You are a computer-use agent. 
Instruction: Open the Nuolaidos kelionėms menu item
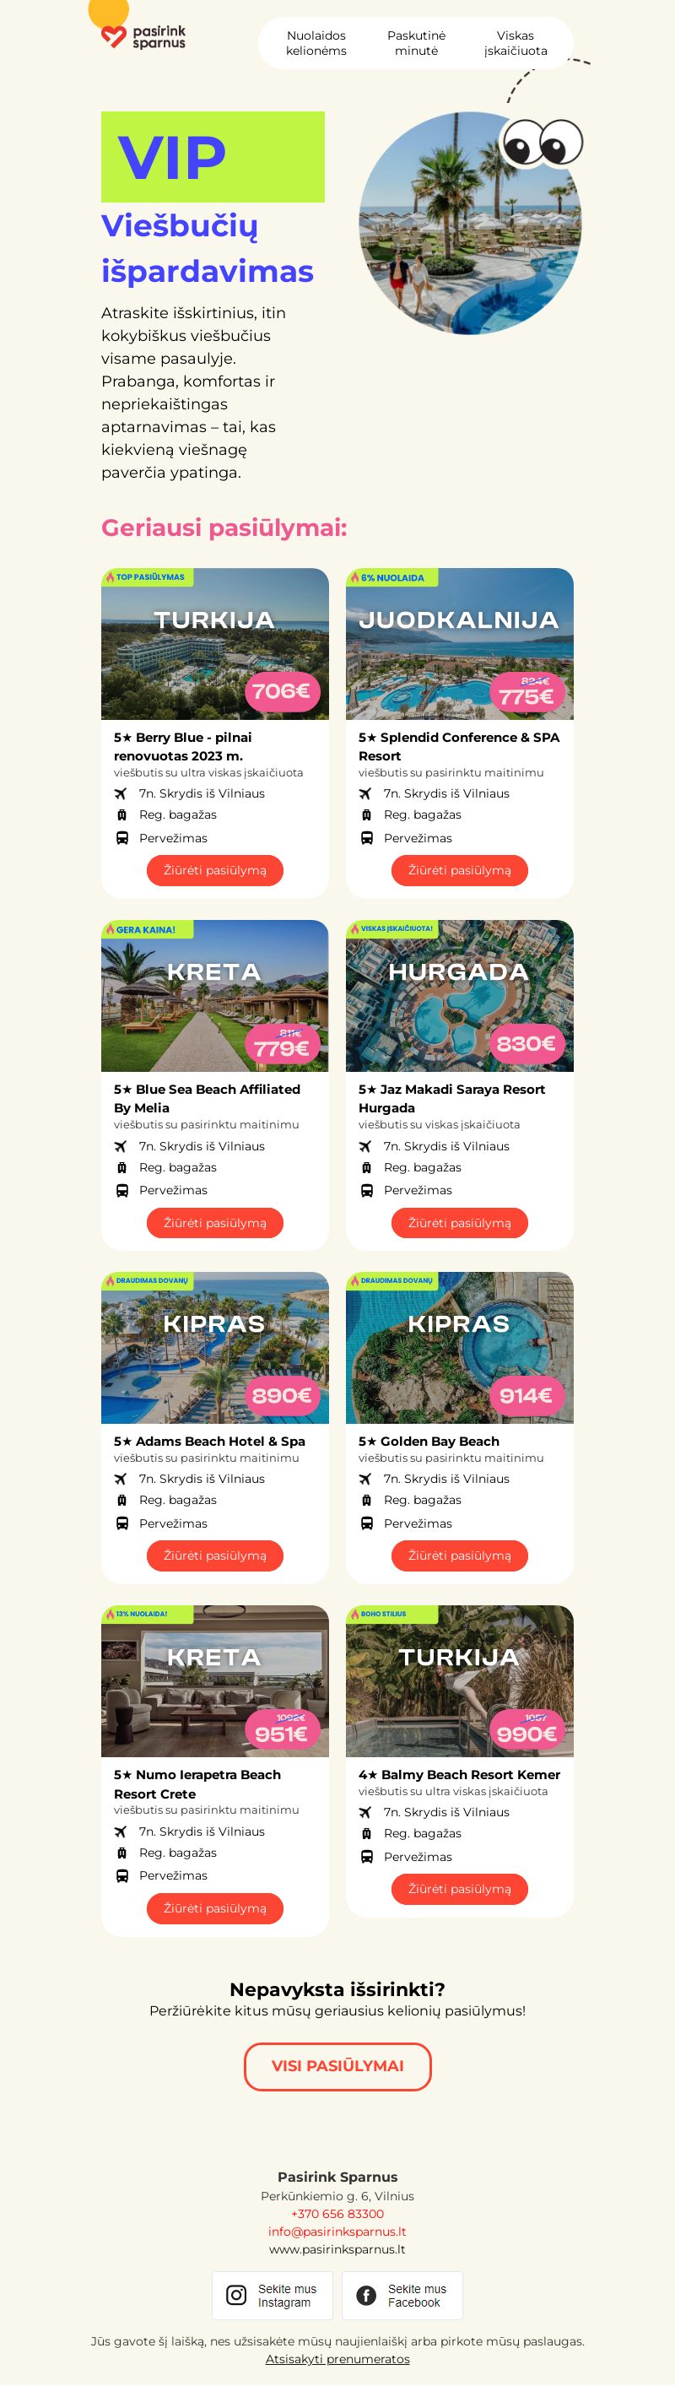[x=316, y=44]
